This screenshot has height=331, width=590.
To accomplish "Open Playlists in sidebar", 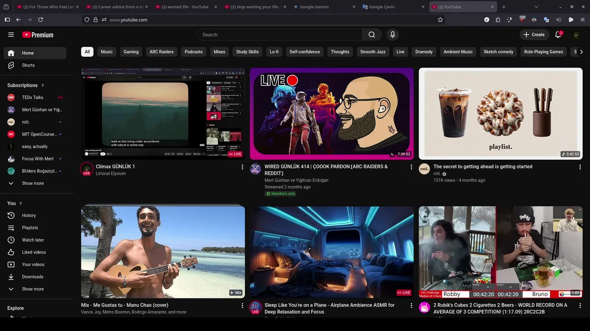I will tap(35, 228).
